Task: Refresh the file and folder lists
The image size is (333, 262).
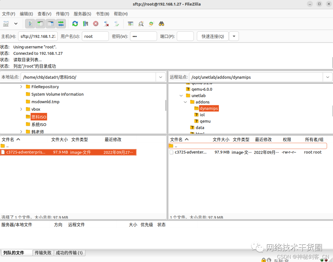Action: pyautogui.click(x=75, y=24)
